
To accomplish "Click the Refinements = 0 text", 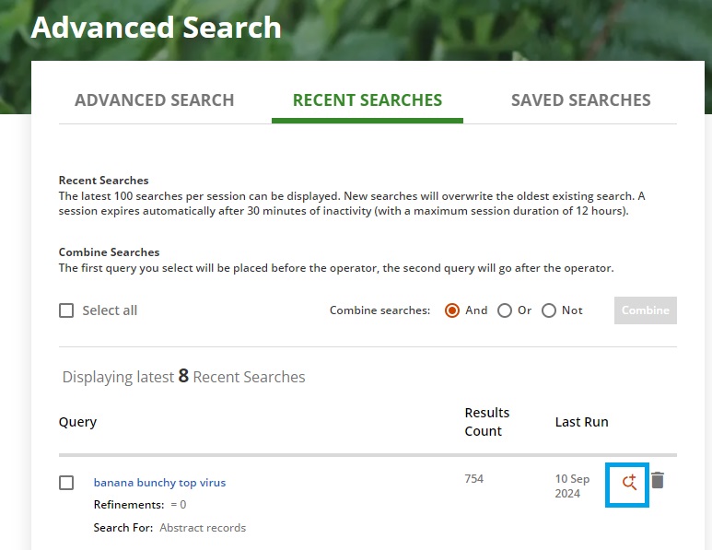I will (140, 505).
